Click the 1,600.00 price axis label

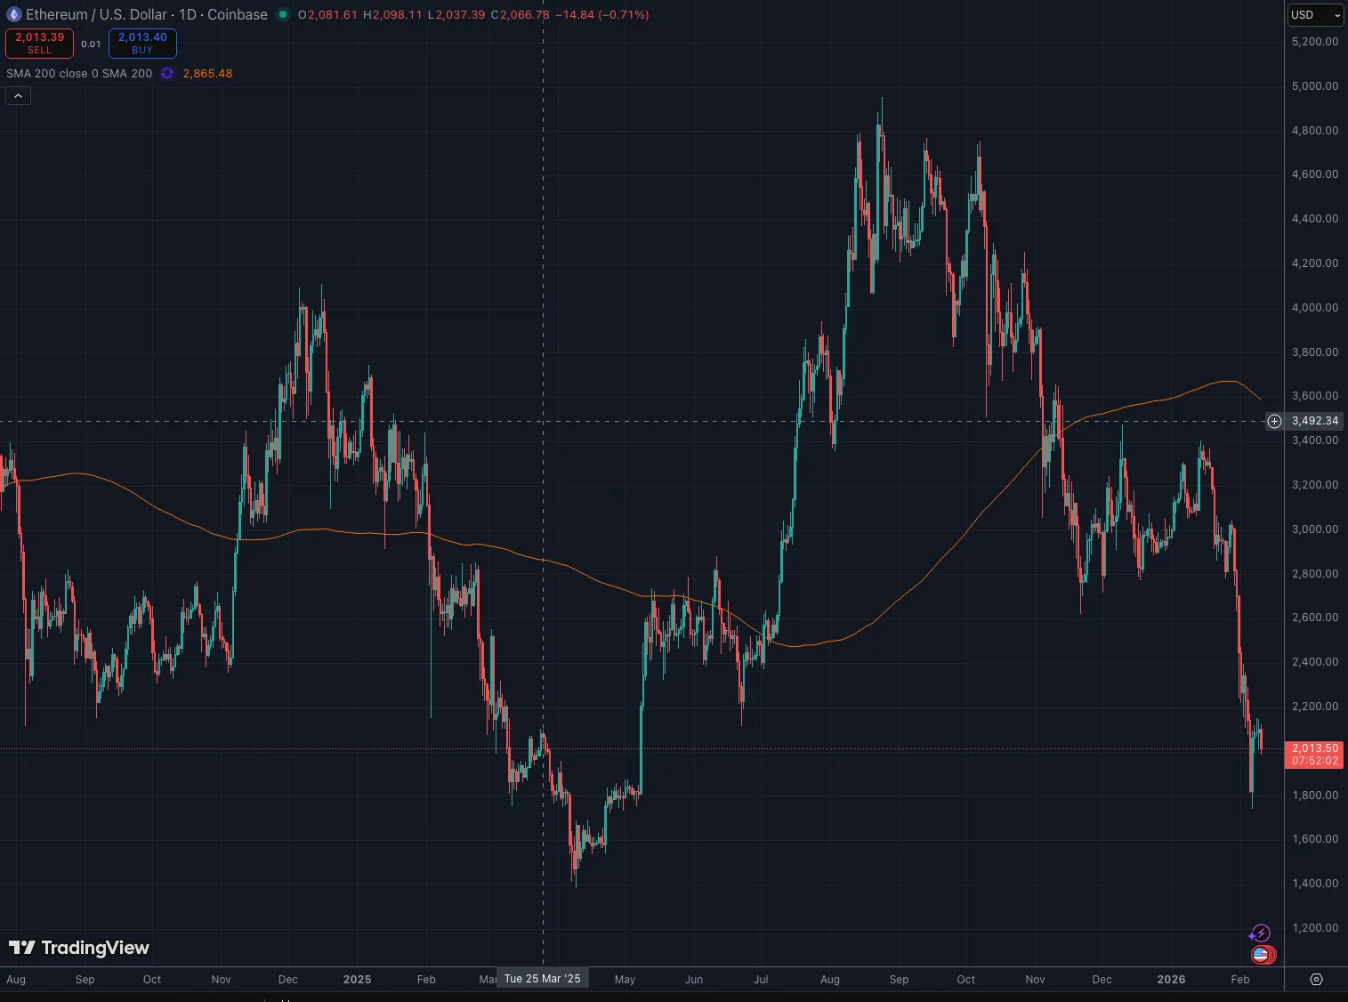[x=1314, y=839]
